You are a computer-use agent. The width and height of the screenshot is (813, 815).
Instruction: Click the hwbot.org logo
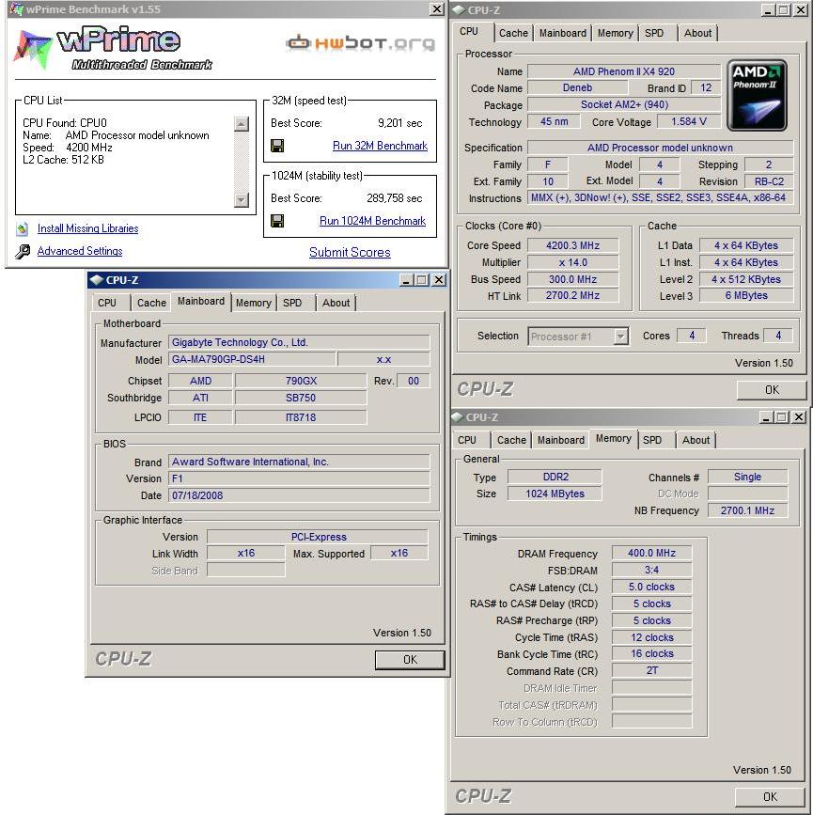point(360,43)
